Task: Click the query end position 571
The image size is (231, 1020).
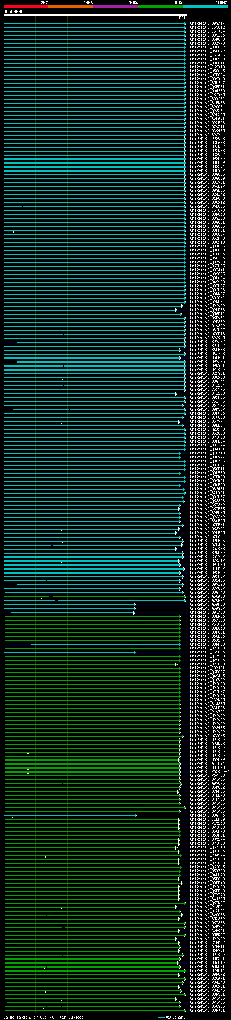Action: (x=182, y=18)
